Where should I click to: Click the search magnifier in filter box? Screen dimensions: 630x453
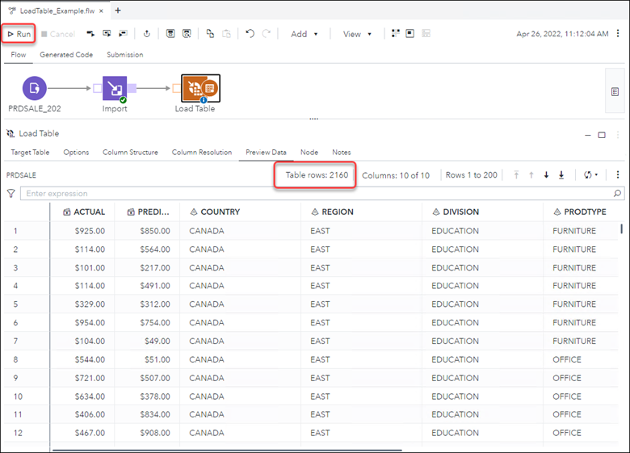tap(617, 193)
